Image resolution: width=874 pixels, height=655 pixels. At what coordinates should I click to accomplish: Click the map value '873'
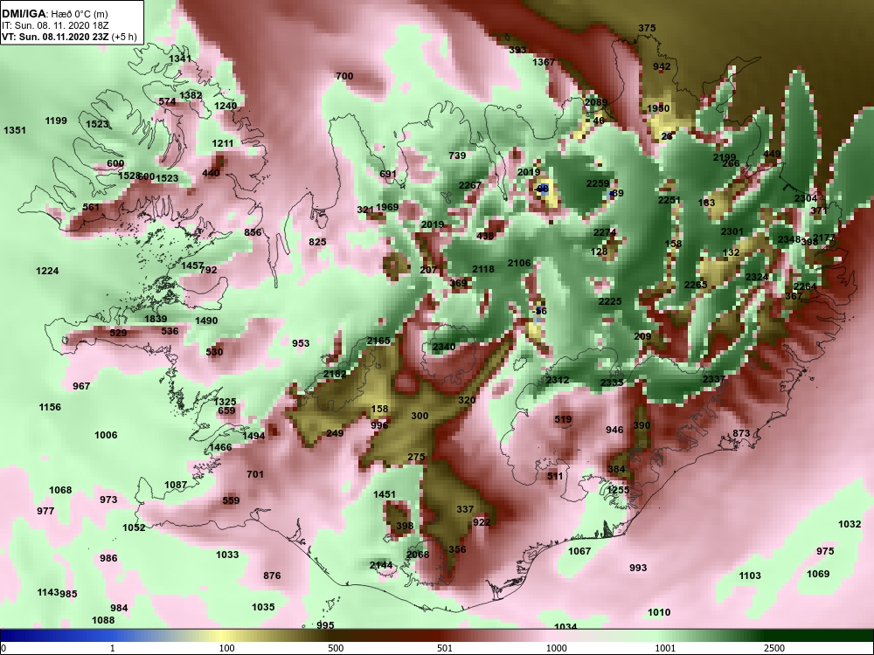point(741,433)
